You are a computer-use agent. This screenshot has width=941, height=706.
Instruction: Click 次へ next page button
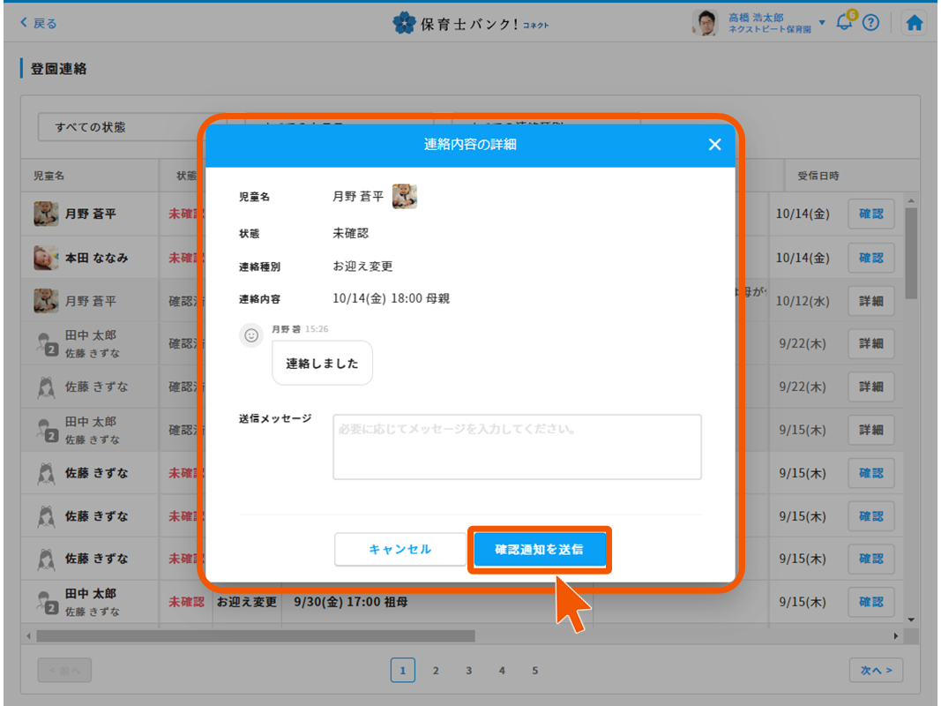click(876, 671)
